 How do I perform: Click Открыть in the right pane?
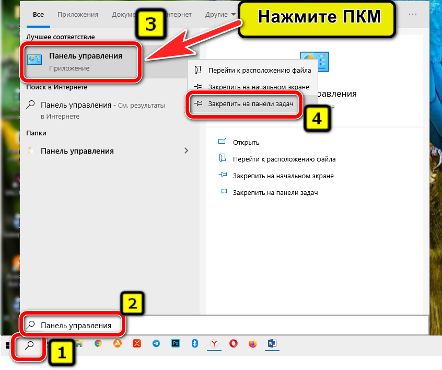pos(246,142)
